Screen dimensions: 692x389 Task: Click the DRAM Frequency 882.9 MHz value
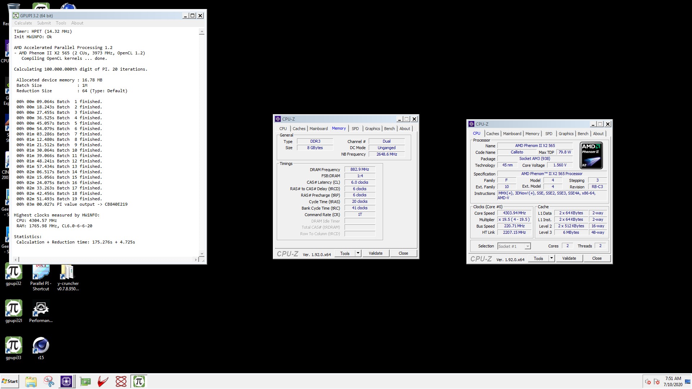pyautogui.click(x=360, y=169)
